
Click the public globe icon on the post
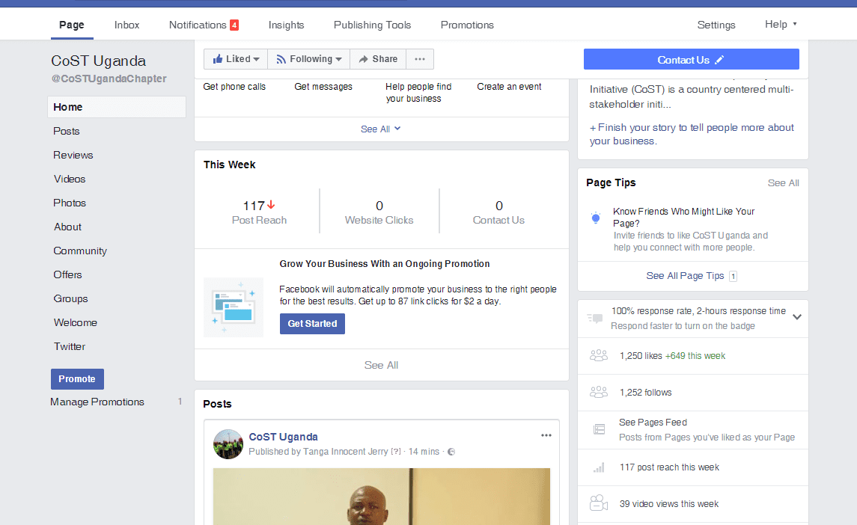451,452
